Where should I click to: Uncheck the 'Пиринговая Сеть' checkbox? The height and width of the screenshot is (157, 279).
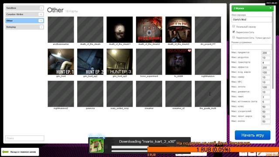pos(234,32)
